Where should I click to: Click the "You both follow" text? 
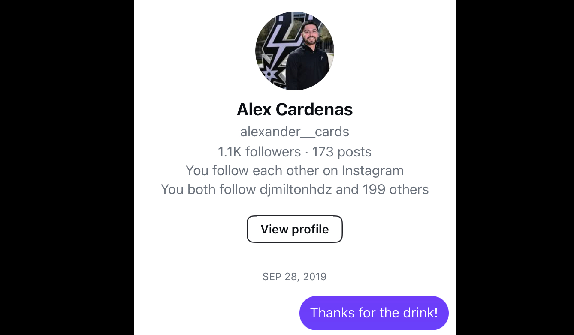click(x=208, y=189)
